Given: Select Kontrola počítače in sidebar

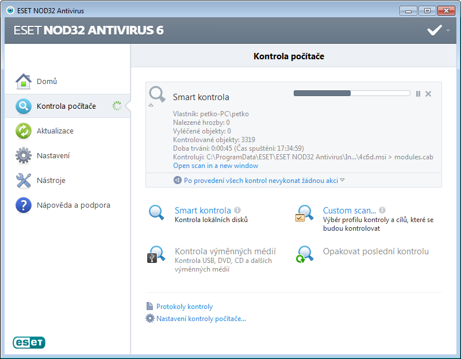Looking at the screenshot, I should 68,106.
